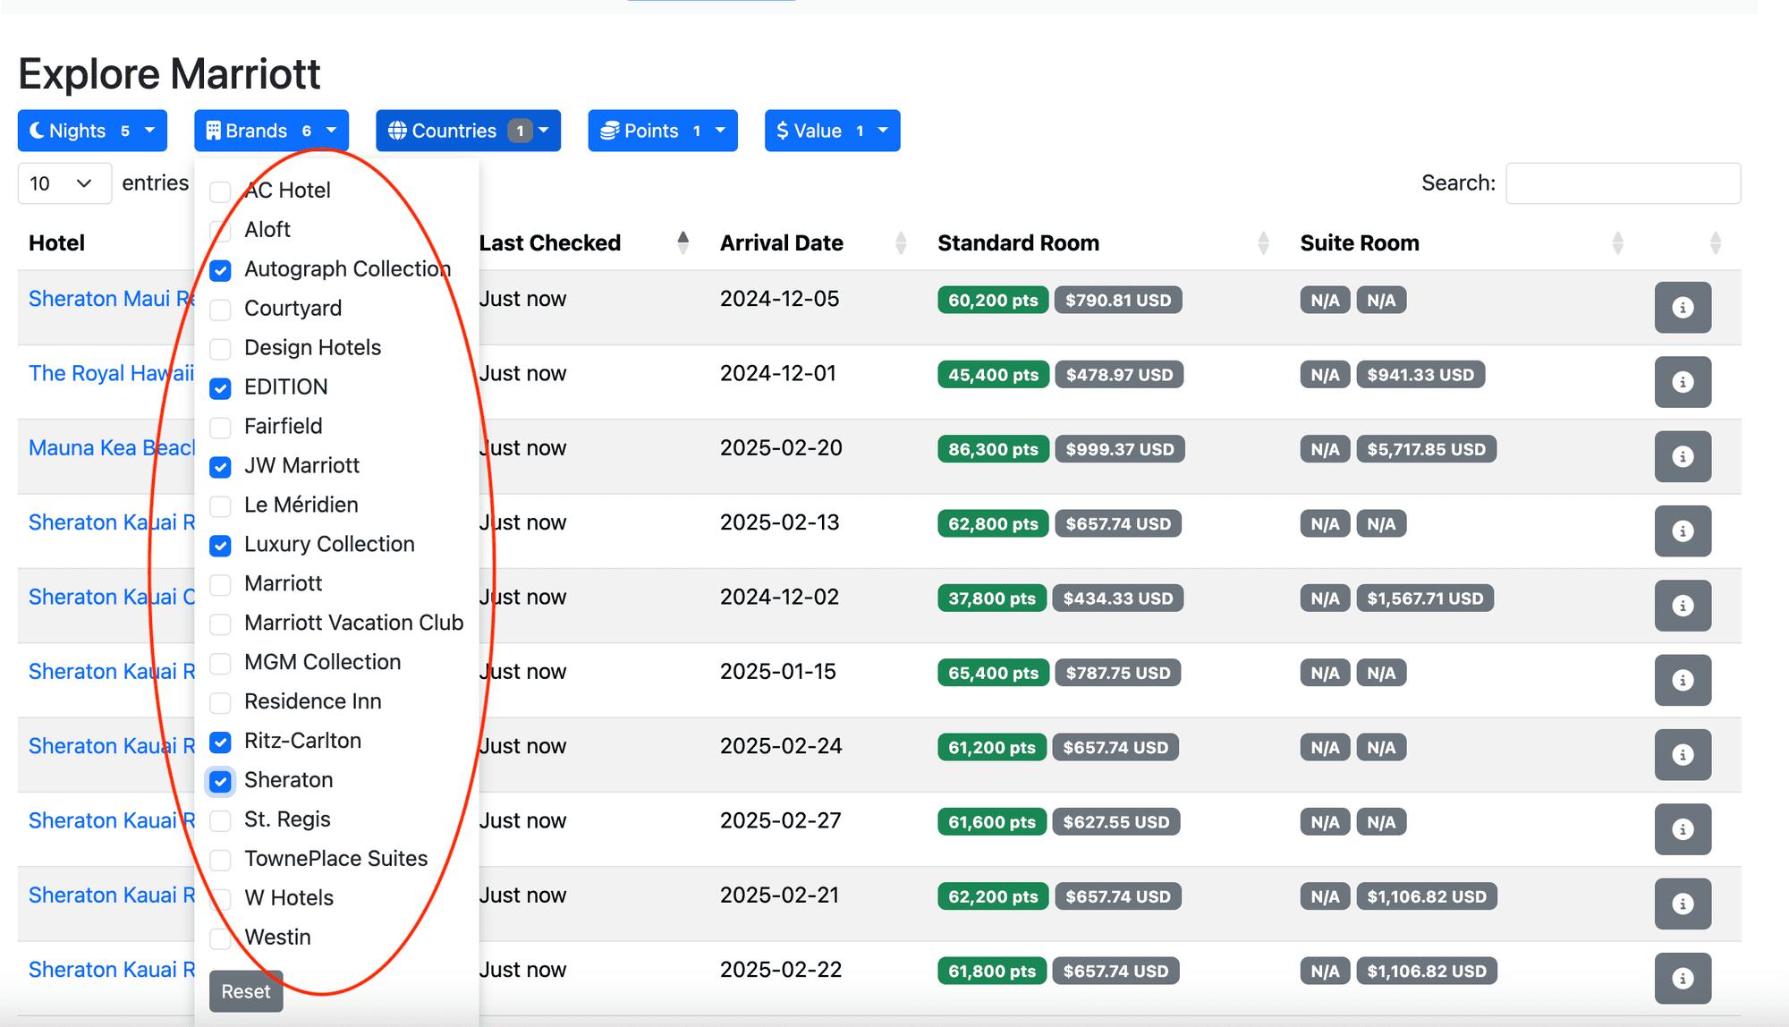Open the Nights filter dropdown
Screen dimensions: 1789x1027
[92, 131]
